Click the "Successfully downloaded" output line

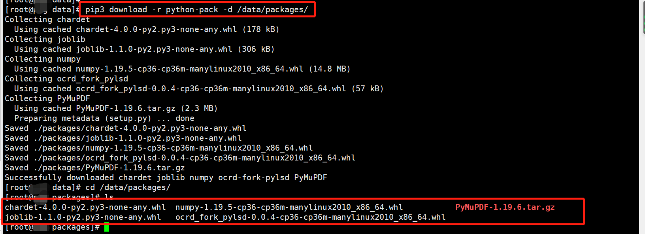click(166, 177)
